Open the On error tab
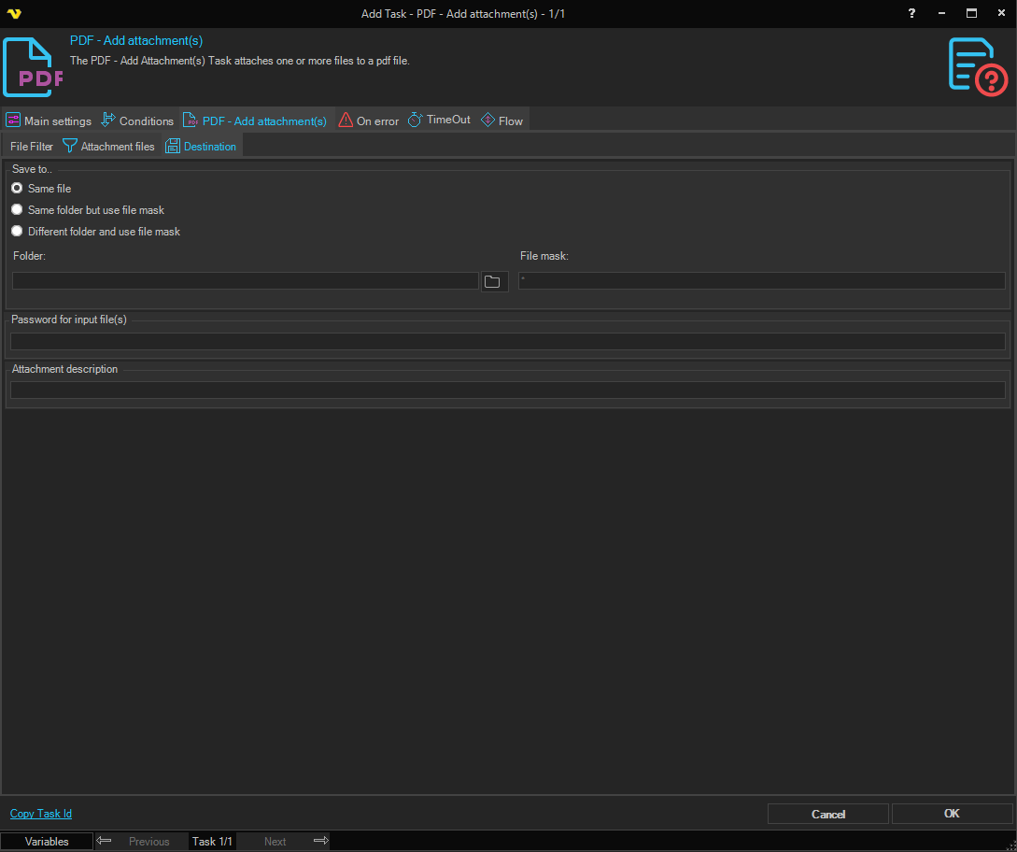Screen dimensions: 1017x852 368,121
